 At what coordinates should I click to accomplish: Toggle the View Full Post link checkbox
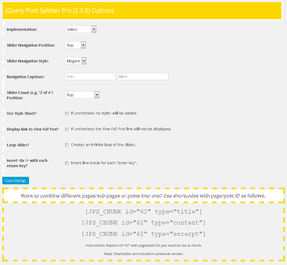coord(67,129)
